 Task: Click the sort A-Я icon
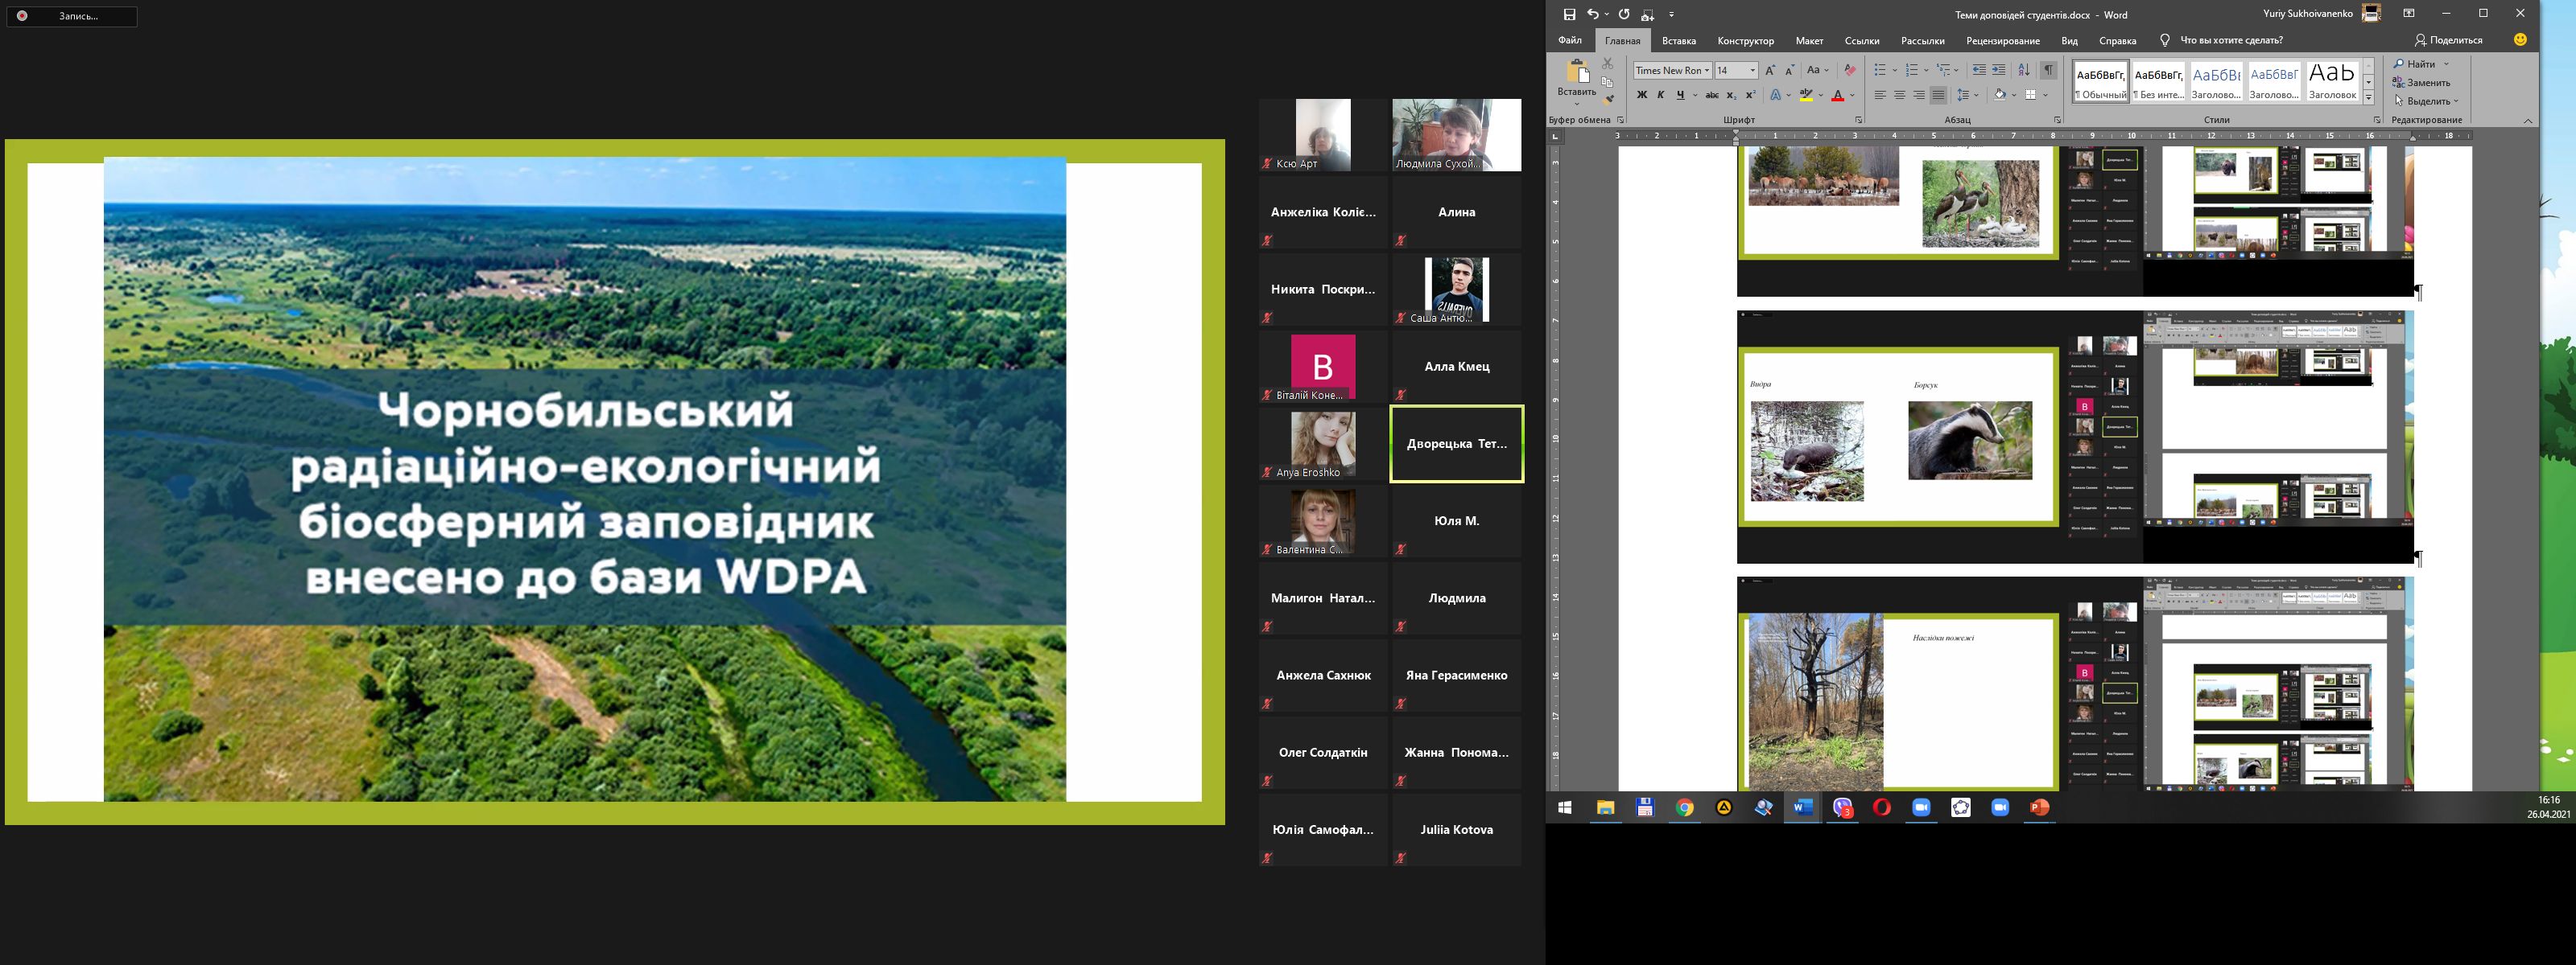[x=2023, y=70]
